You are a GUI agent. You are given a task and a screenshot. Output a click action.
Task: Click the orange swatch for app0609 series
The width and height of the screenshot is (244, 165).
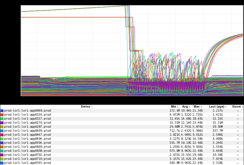click(2, 147)
